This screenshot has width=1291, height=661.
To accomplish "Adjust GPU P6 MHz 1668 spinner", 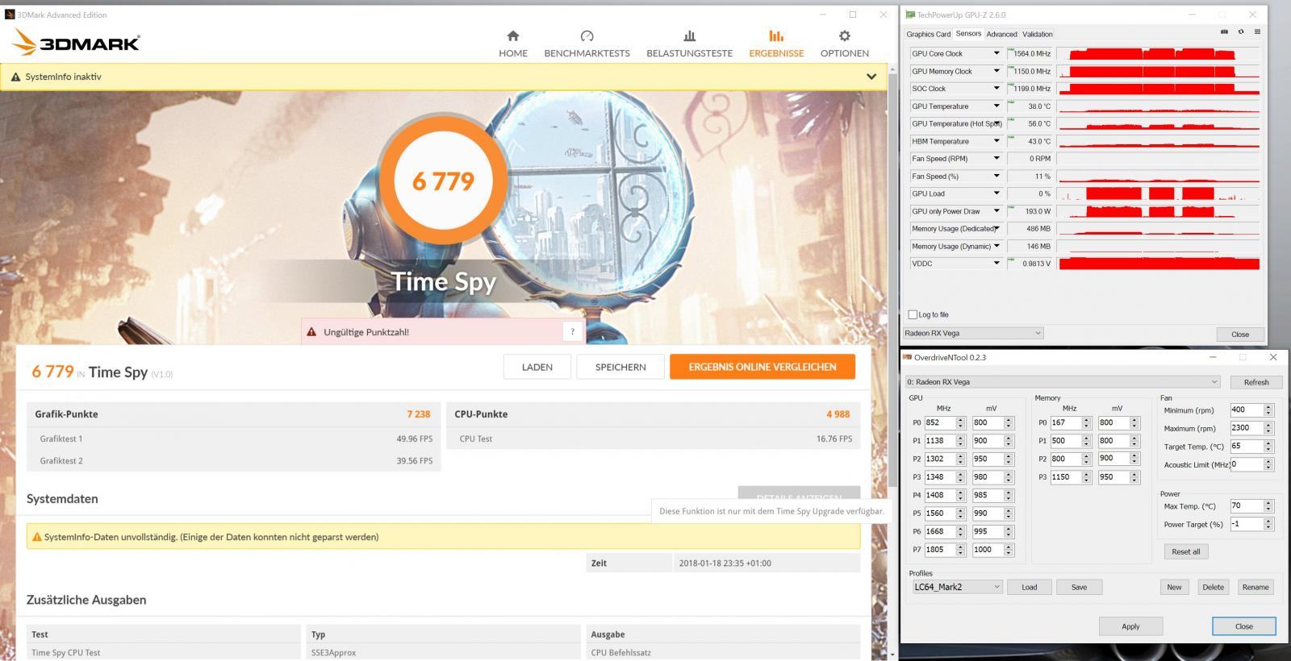I will tap(961, 531).
